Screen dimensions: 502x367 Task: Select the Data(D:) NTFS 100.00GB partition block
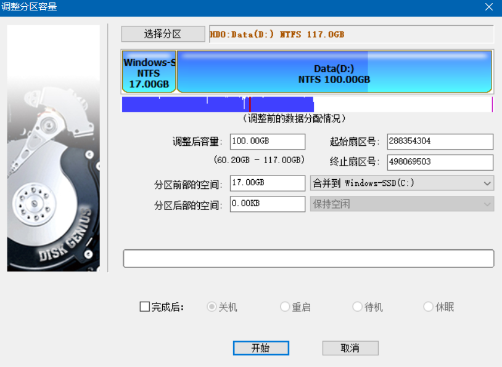pyautogui.click(x=334, y=72)
